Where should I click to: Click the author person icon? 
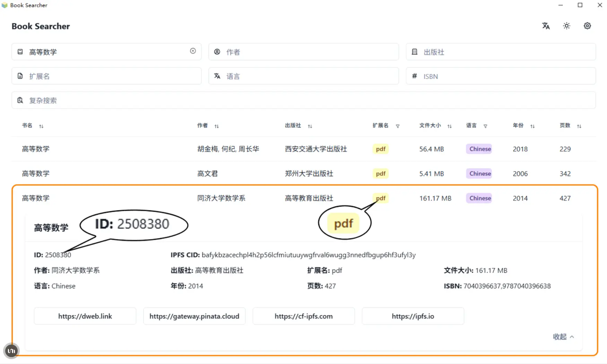click(x=217, y=52)
